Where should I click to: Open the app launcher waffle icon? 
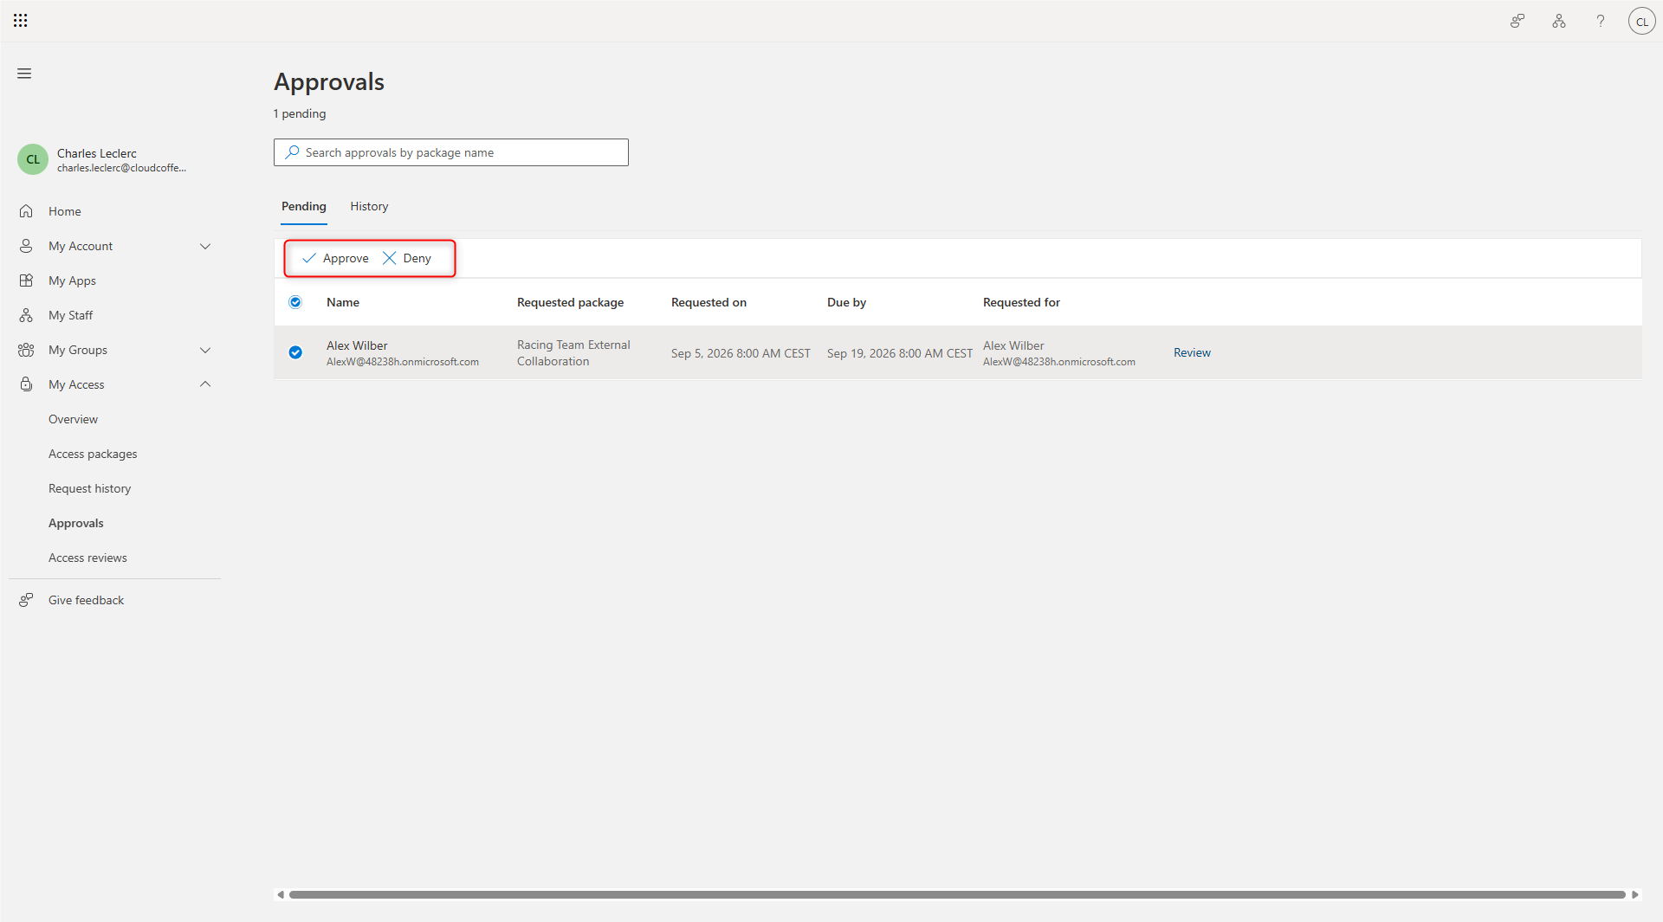pos(21,20)
